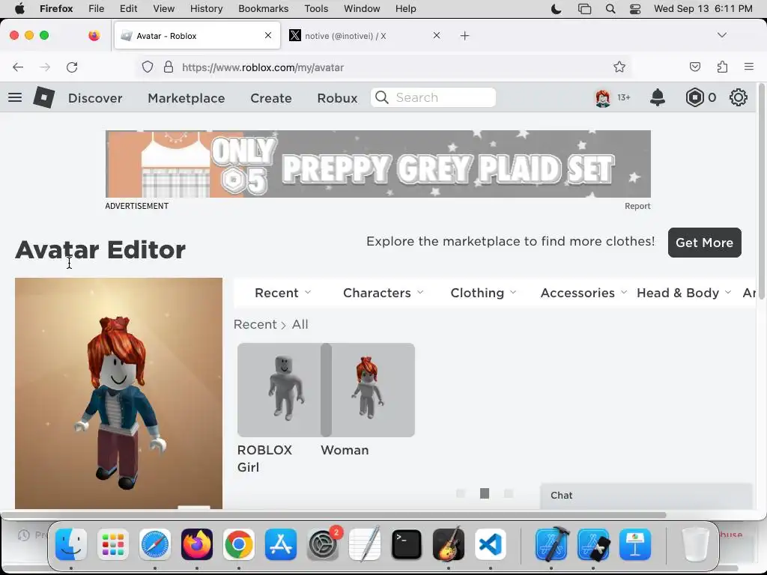Click the avatar 3D preview
The height and width of the screenshot is (575, 767).
pos(118,393)
